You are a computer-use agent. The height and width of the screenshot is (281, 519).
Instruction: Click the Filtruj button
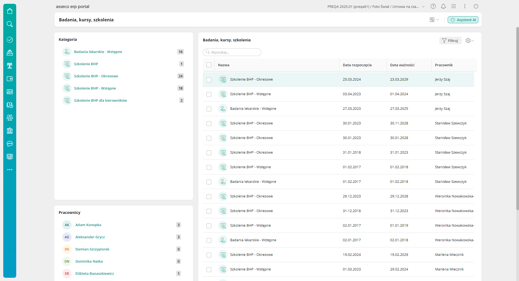pos(450,41)
